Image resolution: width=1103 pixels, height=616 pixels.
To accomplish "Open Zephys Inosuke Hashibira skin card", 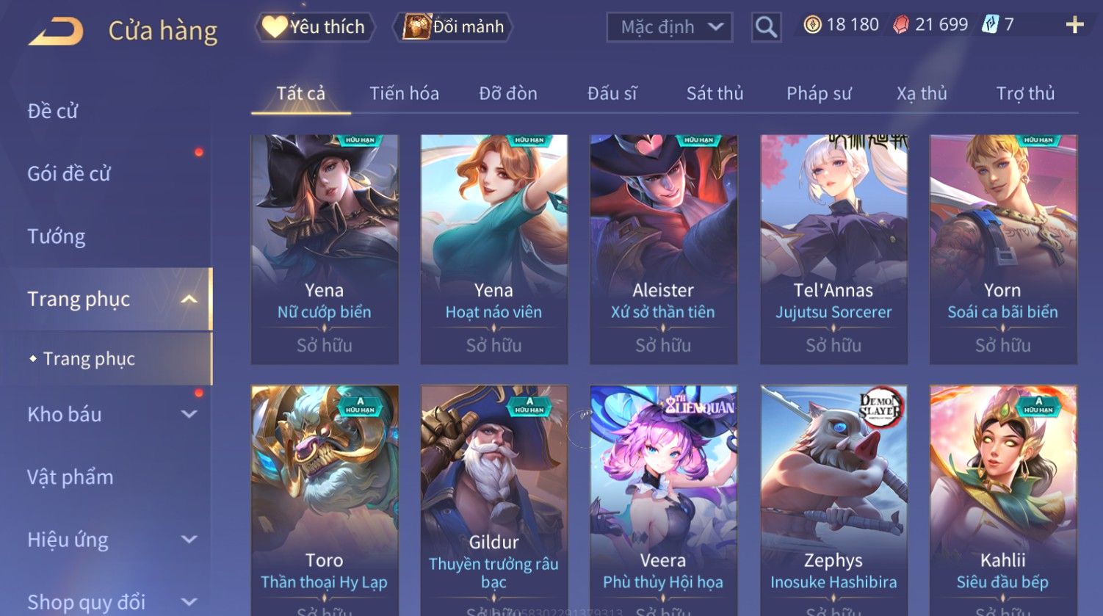I will [833, 501].
